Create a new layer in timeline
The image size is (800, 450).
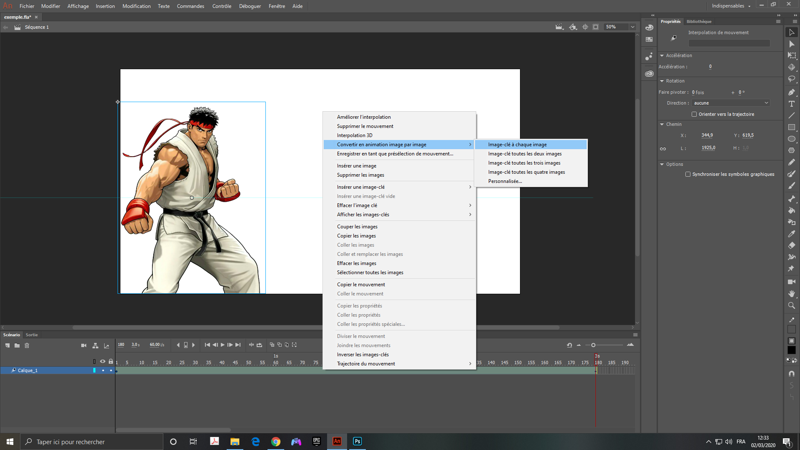(7, 345)
